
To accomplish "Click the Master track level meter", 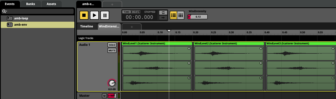I will 119,96.
